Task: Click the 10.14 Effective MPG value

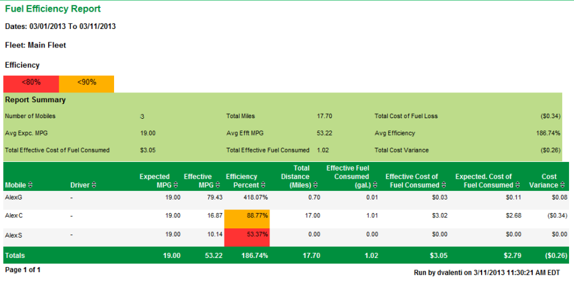Action: point(215,235)
